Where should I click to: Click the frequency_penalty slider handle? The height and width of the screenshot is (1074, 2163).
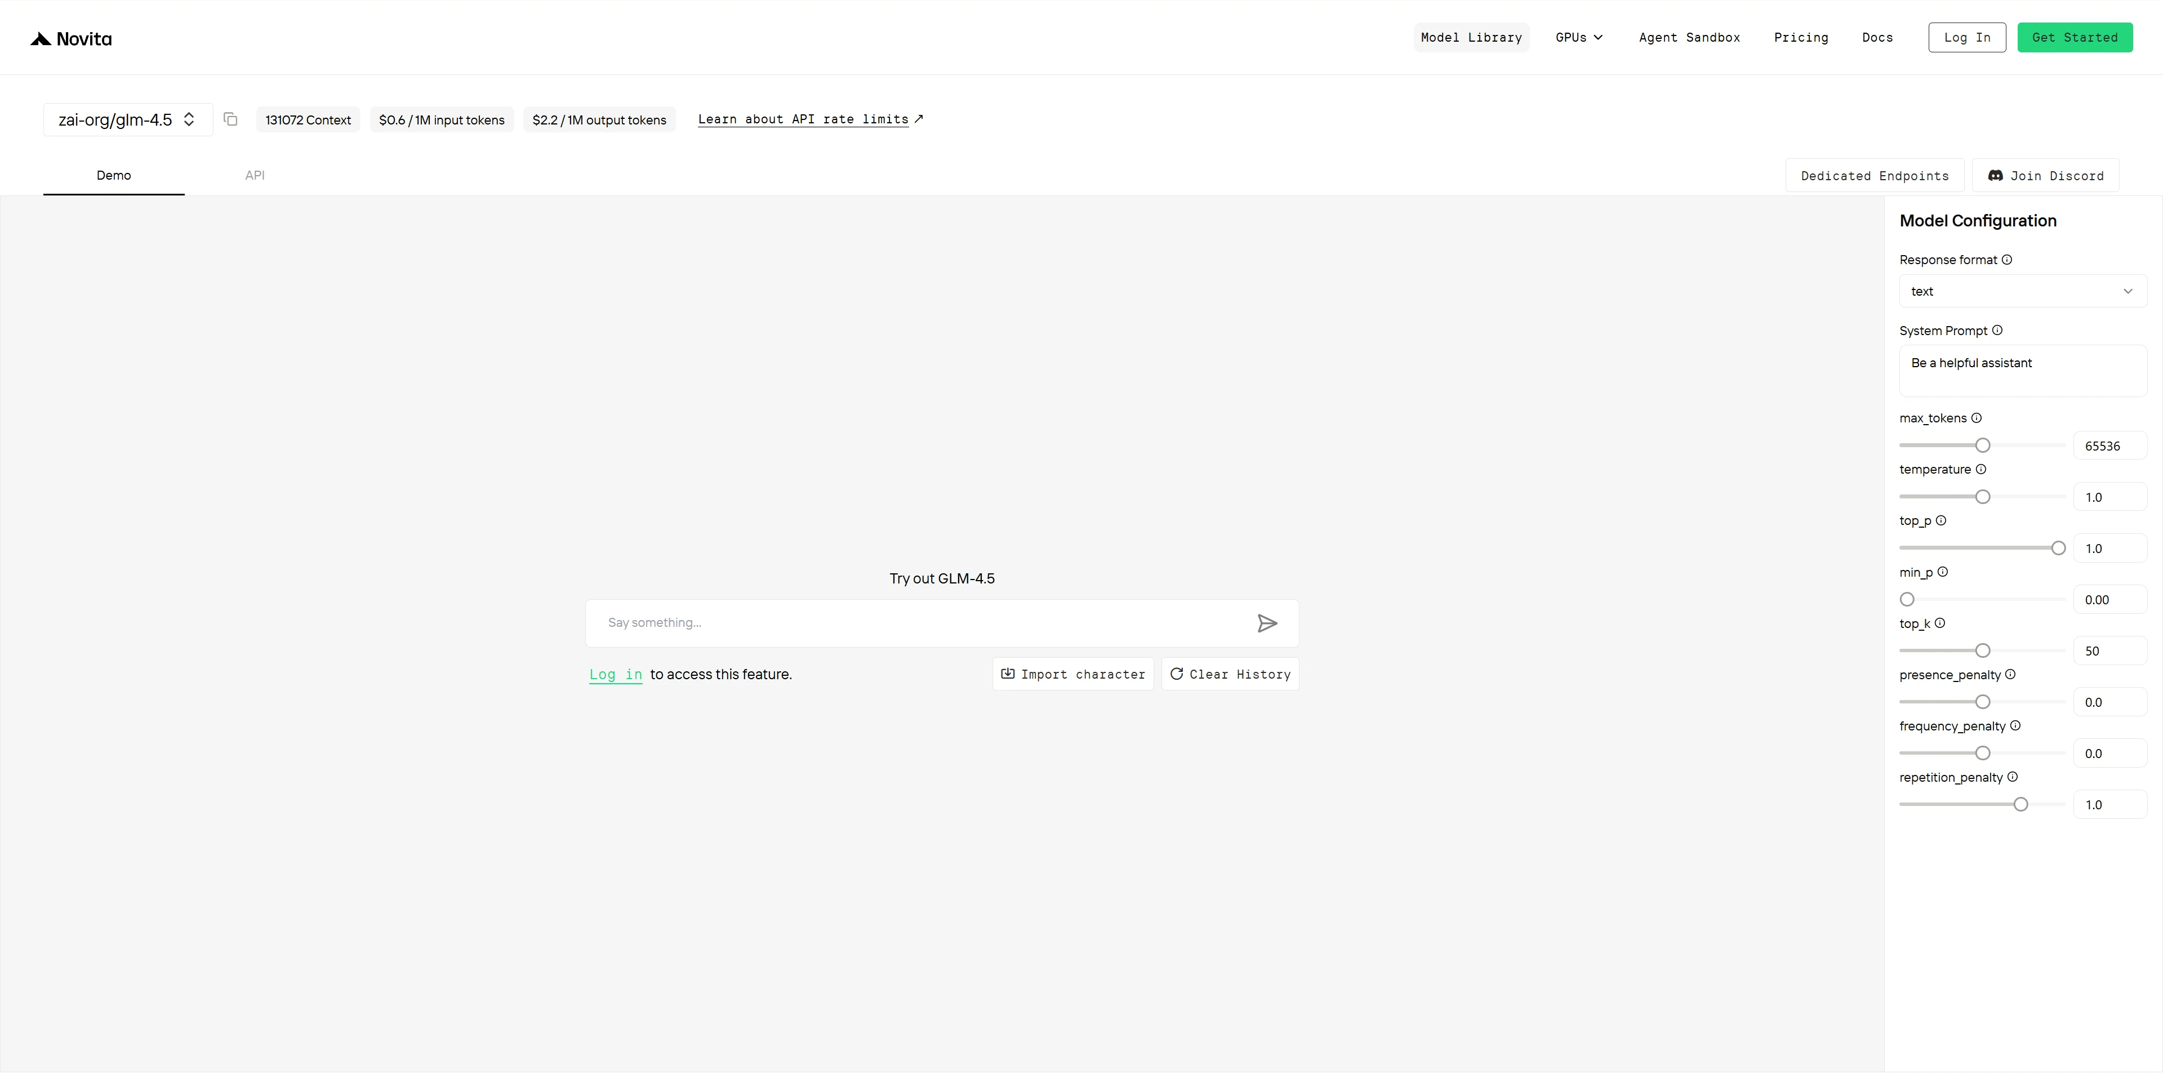1983,753
